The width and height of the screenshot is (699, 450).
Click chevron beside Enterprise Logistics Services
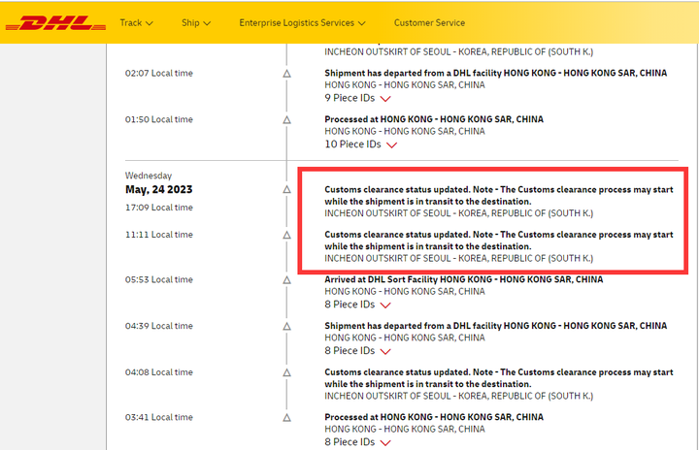pos(361,23)
